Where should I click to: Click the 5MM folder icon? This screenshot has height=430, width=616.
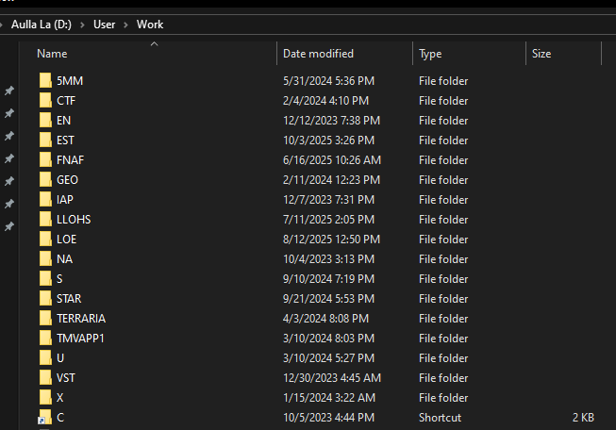44,80
